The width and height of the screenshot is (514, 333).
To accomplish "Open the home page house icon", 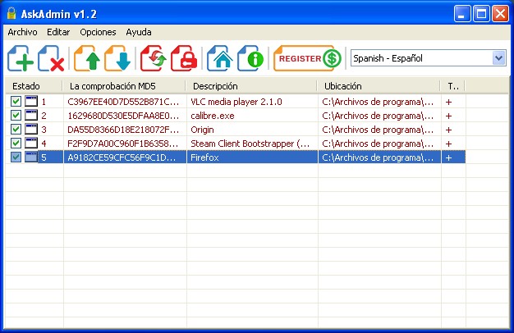I will (219, 58).
